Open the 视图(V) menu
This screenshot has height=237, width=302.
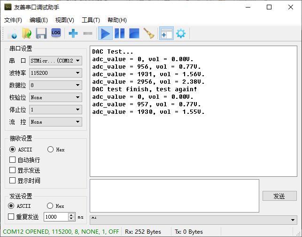(64, 20)
